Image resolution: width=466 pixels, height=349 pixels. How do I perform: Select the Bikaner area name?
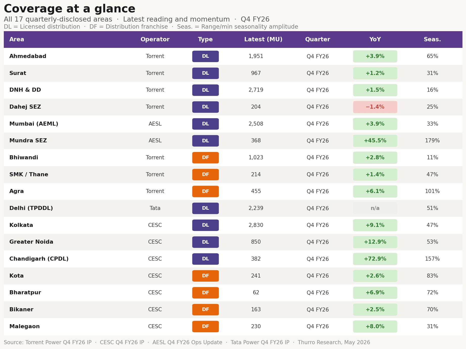coord(21,309)
